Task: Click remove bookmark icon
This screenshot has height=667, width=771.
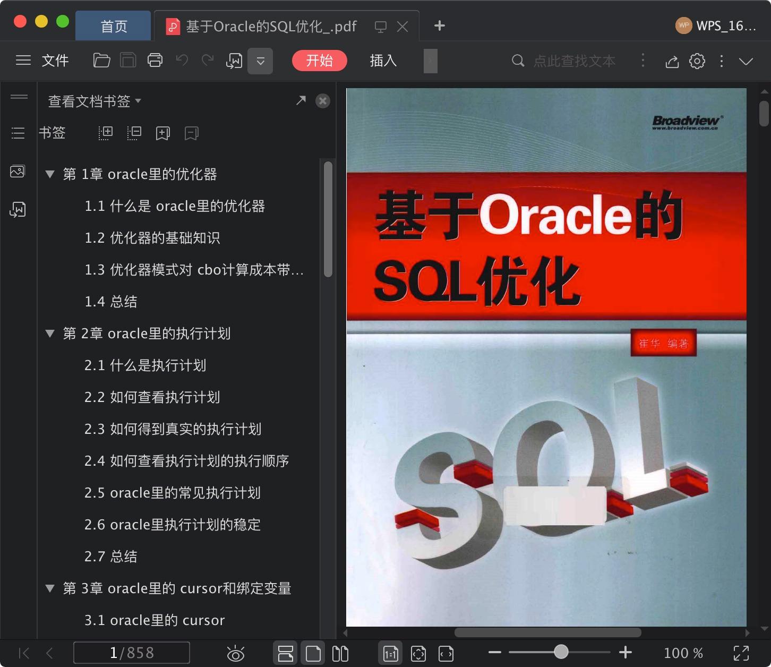Action: click(x=192, y=133)
